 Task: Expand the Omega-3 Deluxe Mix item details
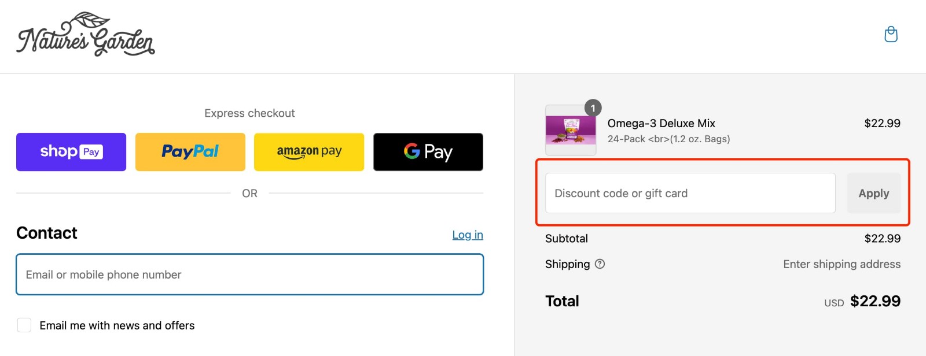[661, 123]
